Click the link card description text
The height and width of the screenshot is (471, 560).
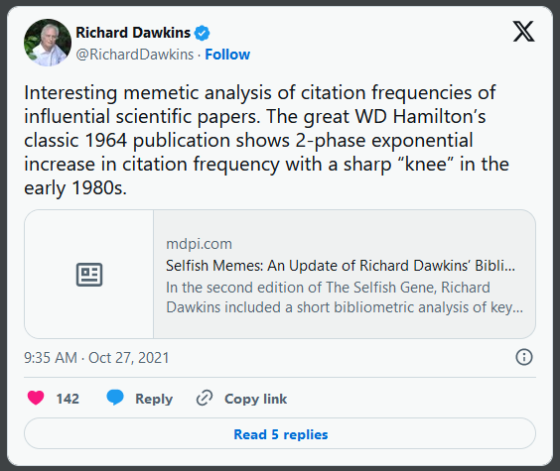point(345,297)
